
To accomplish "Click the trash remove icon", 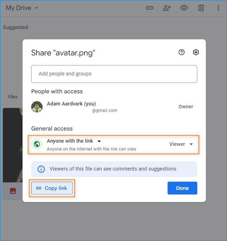I will click(202, 8).
